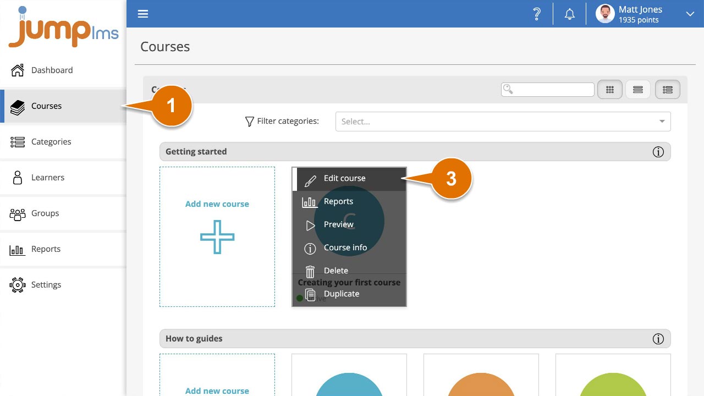The image size is (704, 396).
Task: Click the Courses page heading
Action: (165, 47)
